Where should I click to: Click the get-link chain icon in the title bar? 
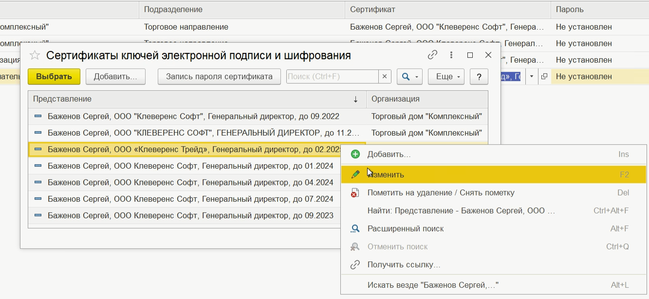[x=432, y=55]
